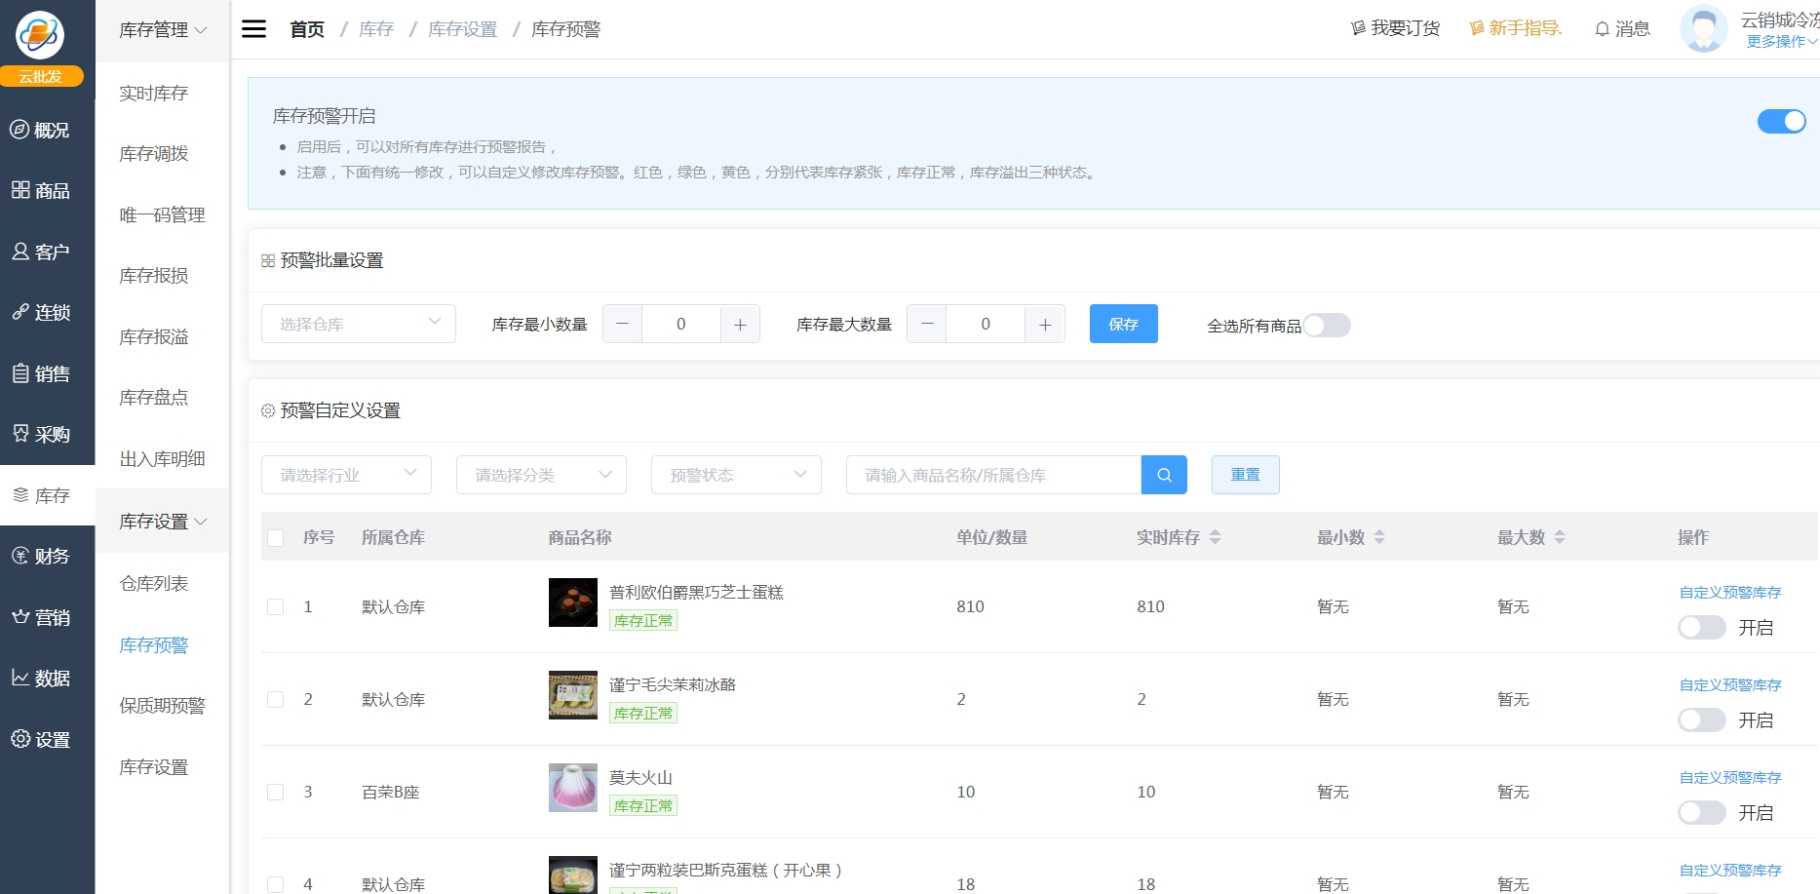The width and height of the screenshot is (1820, 894).
Task: Disable the 库存预警开启 master switch
Action: pyautogui.click(x=1781, y=121)
